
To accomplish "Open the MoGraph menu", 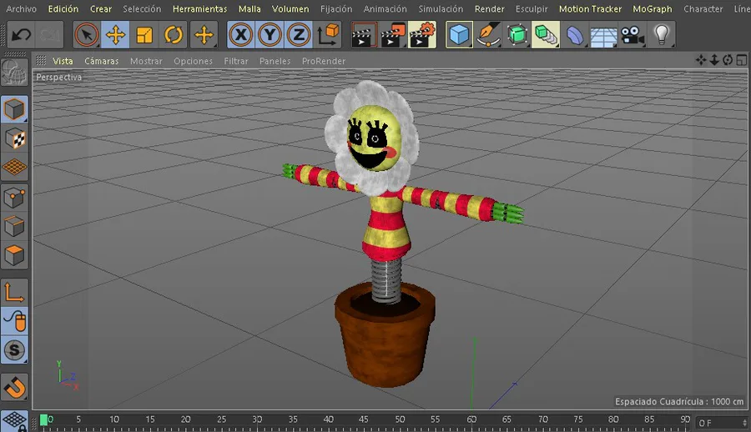I will pos(653,8).
